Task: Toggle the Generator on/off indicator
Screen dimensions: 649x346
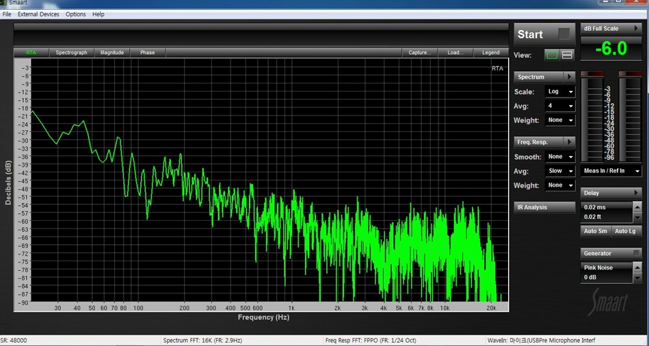Action: 637,253
